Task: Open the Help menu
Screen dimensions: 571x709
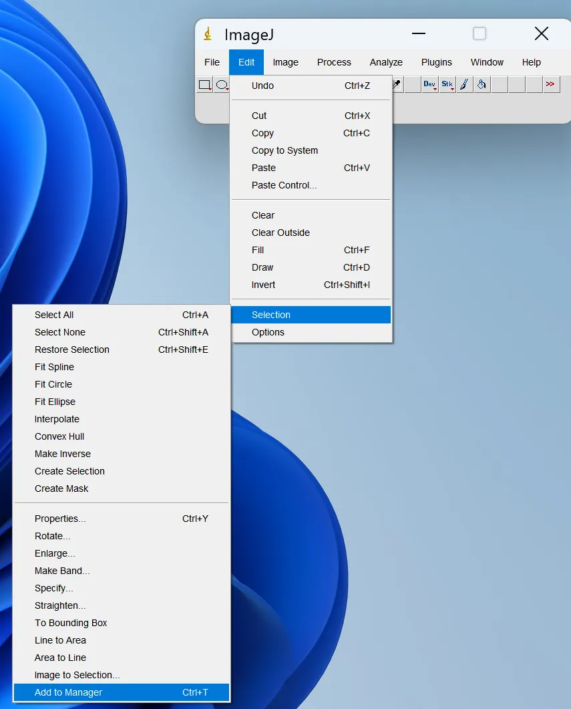Action: [531, 62]
